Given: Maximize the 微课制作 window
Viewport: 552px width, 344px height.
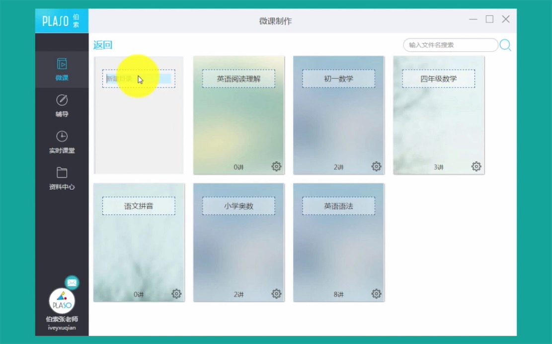Looking at the screenshot, I should coord(489,19).
